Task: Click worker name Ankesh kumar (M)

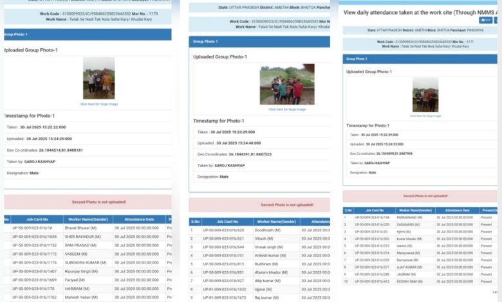Action: point(270,256)
